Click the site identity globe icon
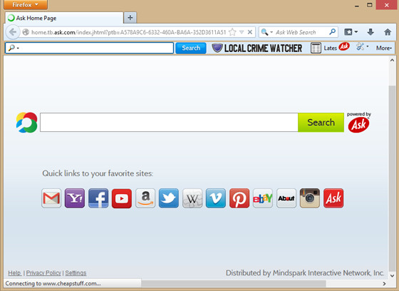Image resolution: width=399 pixels, height=291 pixels. pos(26,32)
